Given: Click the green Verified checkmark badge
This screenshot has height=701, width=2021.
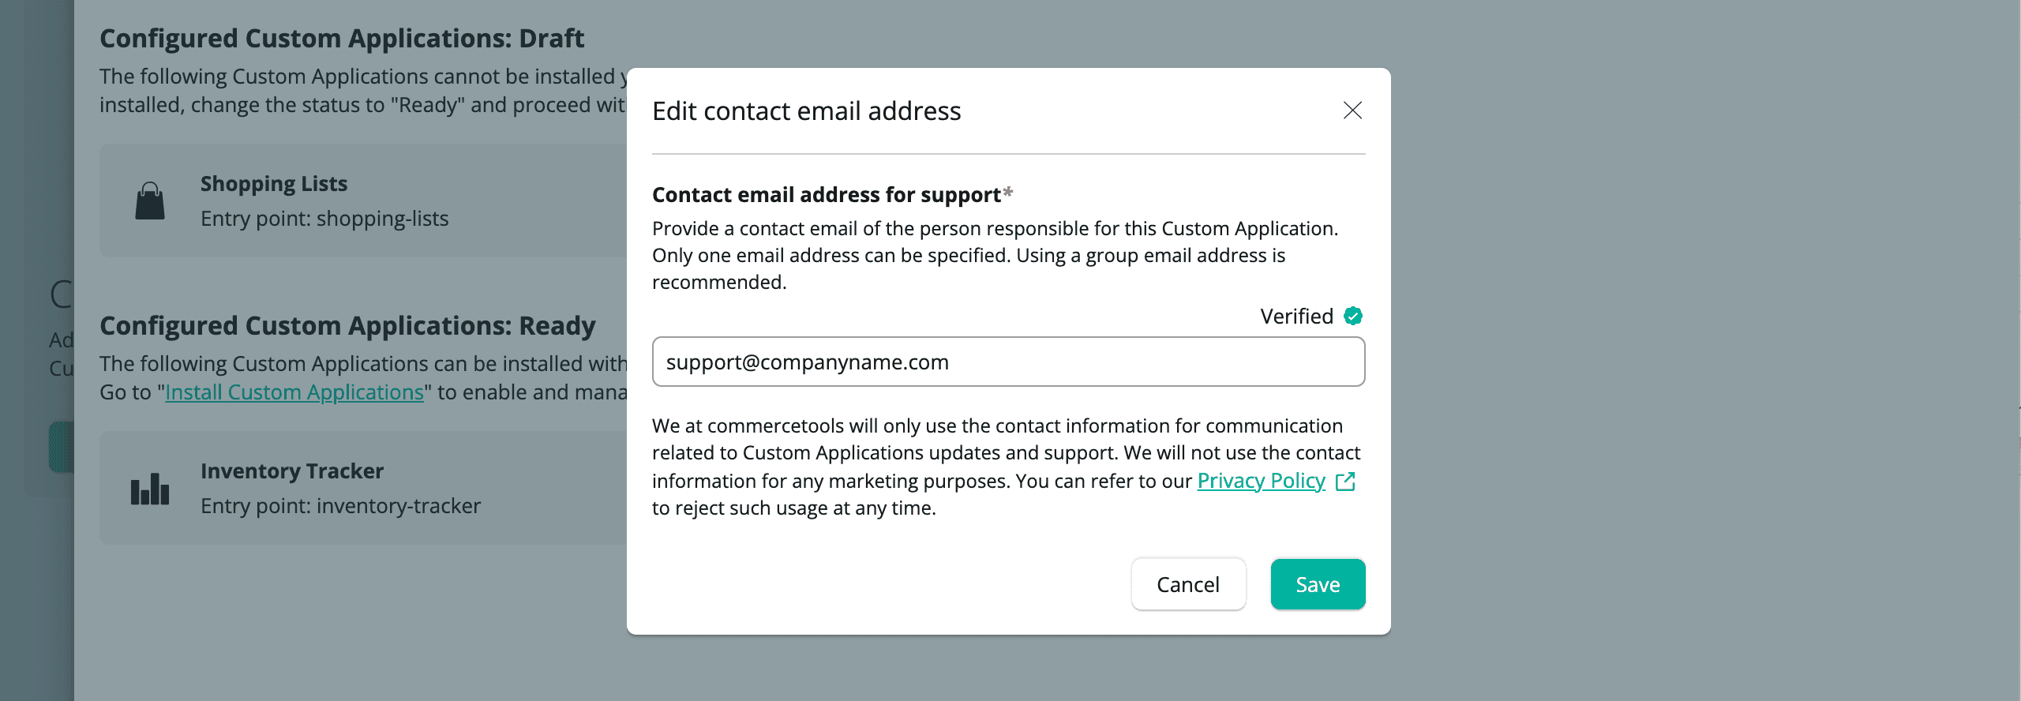Looking at the screenshot, I should point(1353,316).
